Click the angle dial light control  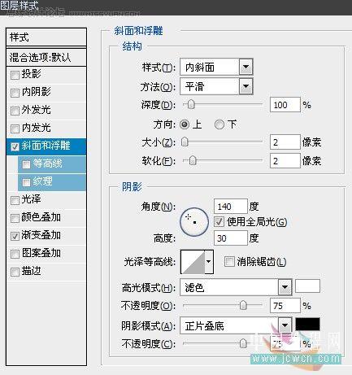[x=194, y=222]
